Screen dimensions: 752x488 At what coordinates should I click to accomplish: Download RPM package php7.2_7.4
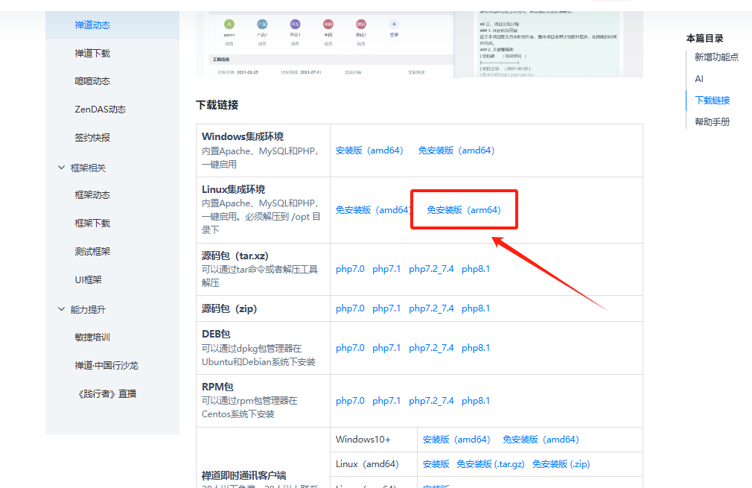(431, 401)
